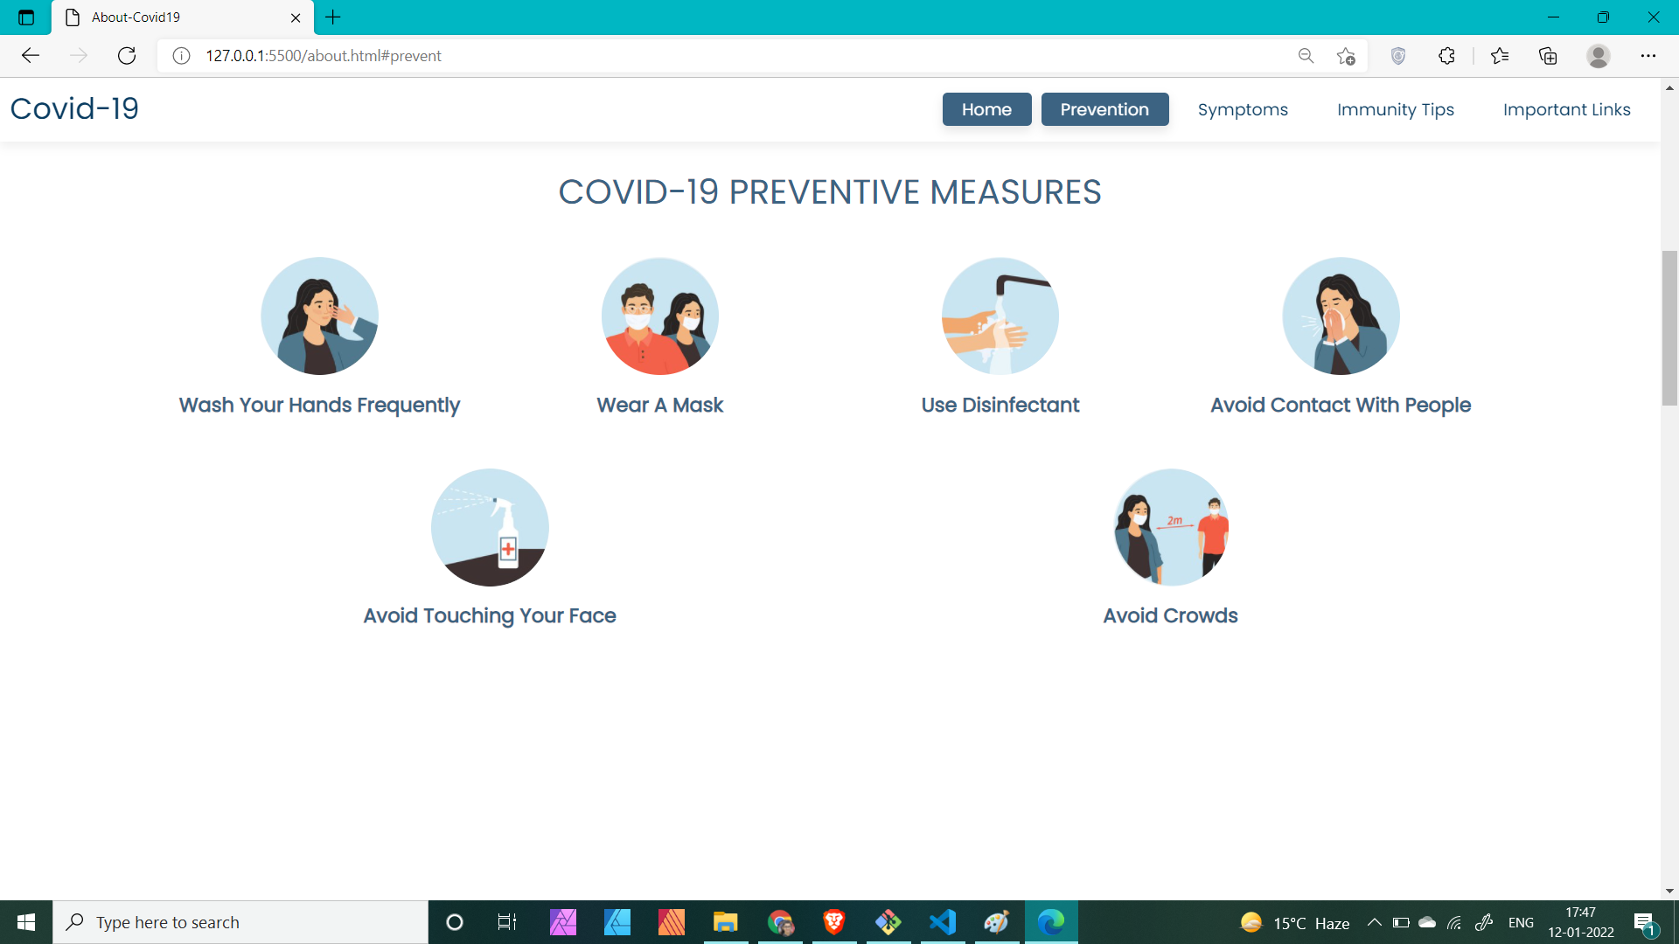Open the tracking prevention shield icon

tap(1398, 56)
